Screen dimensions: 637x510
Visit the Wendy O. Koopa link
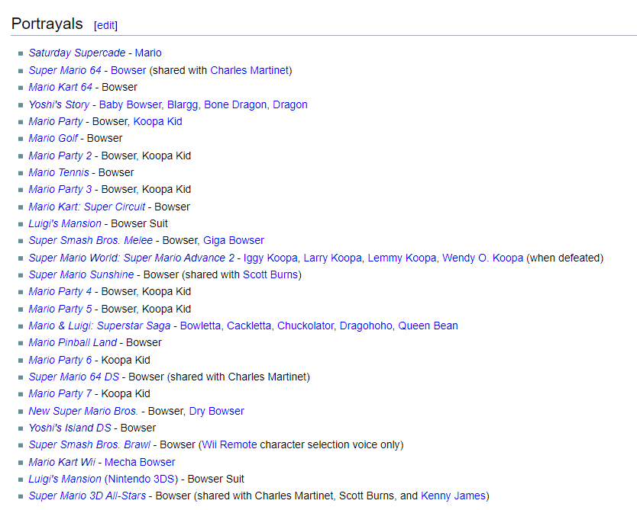[x=483, y=258]
